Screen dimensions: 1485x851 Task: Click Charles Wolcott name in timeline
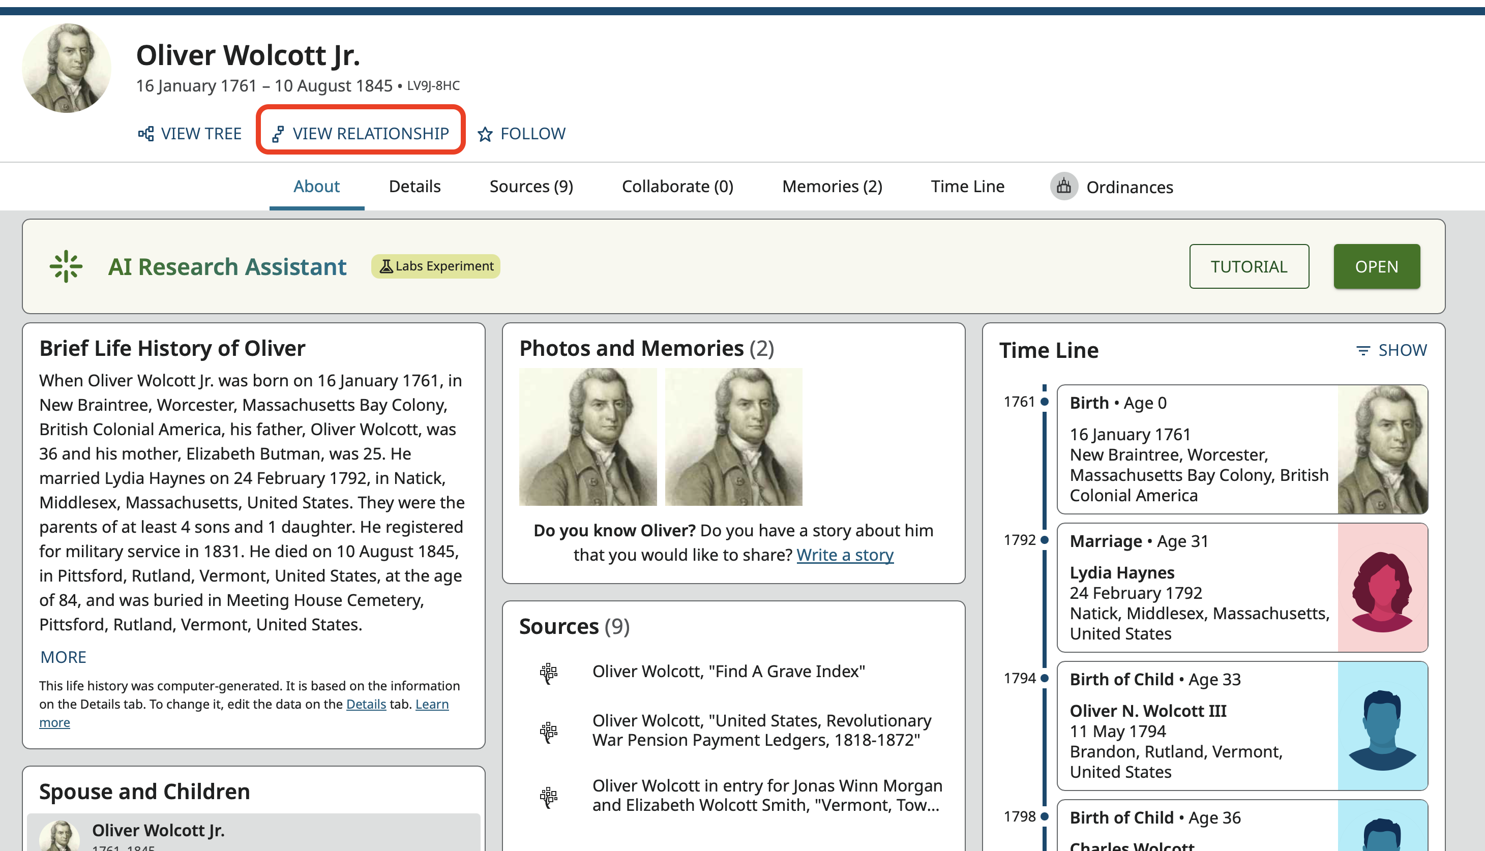(1132, 846)
